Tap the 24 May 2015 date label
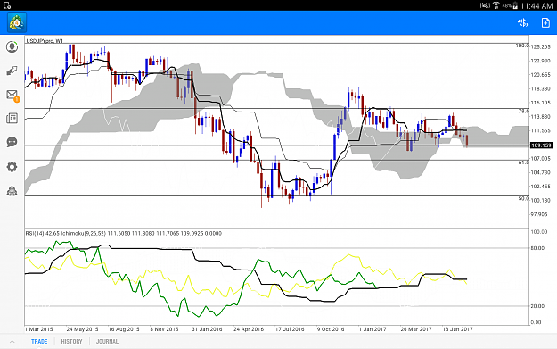The height and width of the screenshot is (349, 557). (82, 329)
